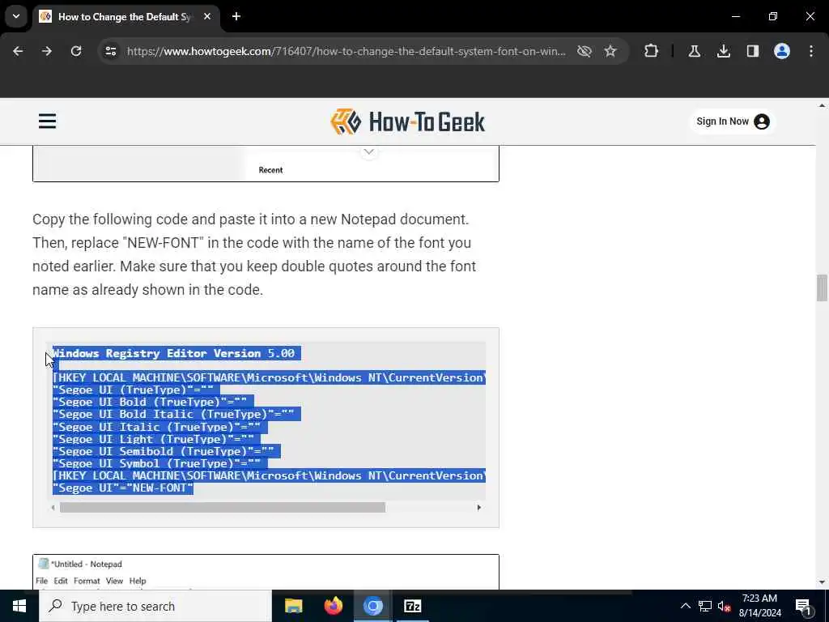Click the page scroll-up arrow
Image resolution: width=829 pixels, height=622 pixels.
point(822,105)
